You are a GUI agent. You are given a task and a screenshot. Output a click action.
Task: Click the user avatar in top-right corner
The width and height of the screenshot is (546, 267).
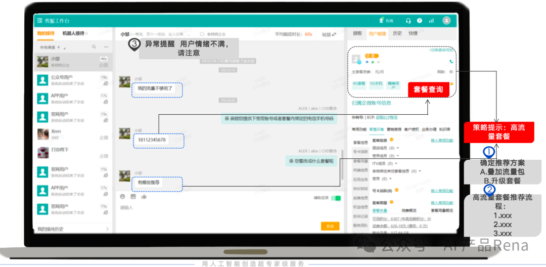point(446,20)
